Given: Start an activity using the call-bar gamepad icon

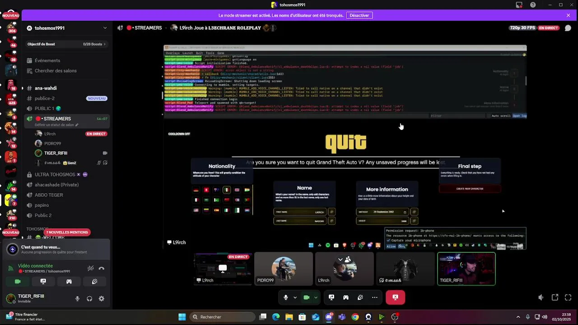Looking at the screenshot, I should 346,297.
